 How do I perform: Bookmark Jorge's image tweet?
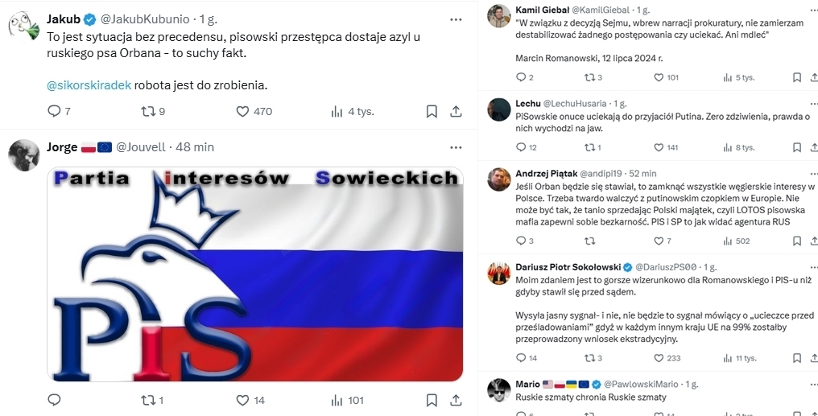pos(432,401)
